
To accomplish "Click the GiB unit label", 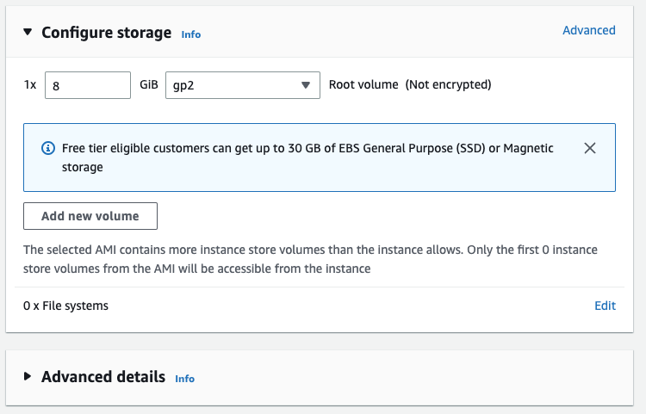I will [148, 85].
